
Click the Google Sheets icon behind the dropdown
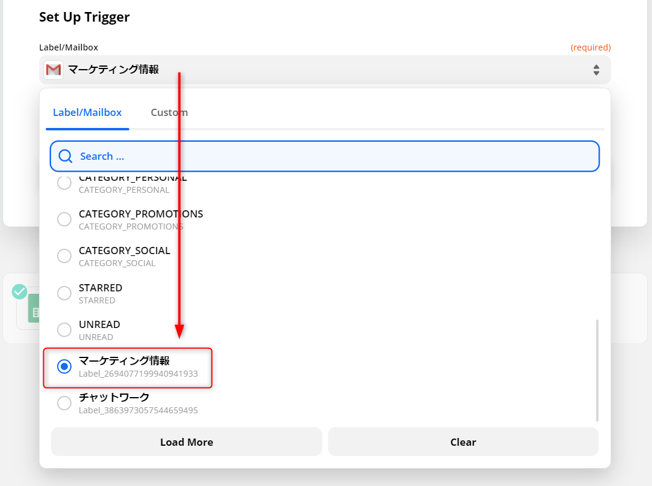34,309
